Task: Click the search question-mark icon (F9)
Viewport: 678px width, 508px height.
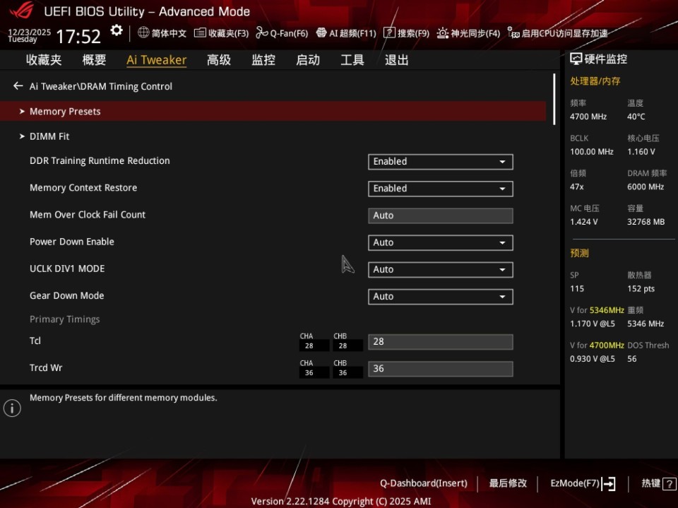Action: pyautogui.click(x=389, y=33)
